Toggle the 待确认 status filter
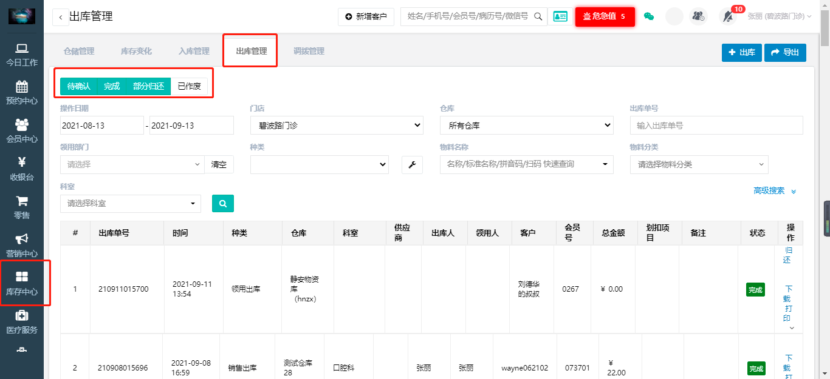The width and height of the screenshot is (830, 379). click(79, 87)
